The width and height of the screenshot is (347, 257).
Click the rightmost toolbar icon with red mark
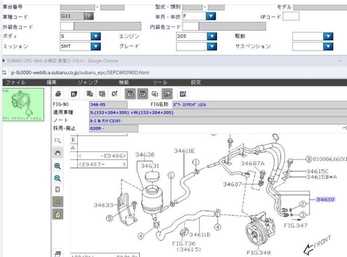(x=183, y=94)
